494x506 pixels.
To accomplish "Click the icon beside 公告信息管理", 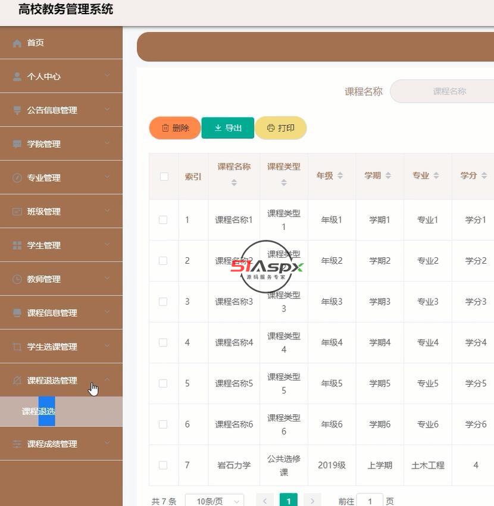I will point(17,110).
